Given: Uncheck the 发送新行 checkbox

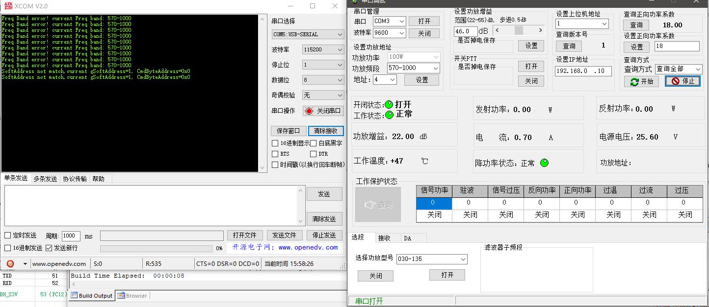Looking at the screenshot, I should [49, 248].
